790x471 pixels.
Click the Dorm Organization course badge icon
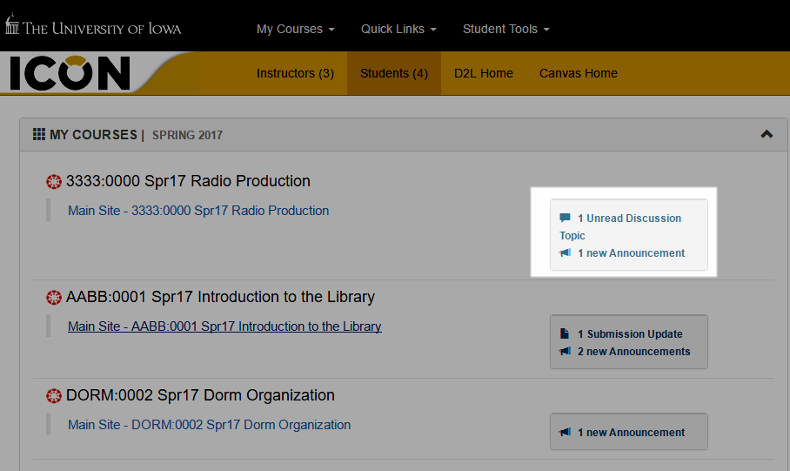coord(54,396)
